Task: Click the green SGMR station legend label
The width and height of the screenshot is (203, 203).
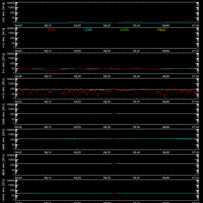Action: point(124,30)
